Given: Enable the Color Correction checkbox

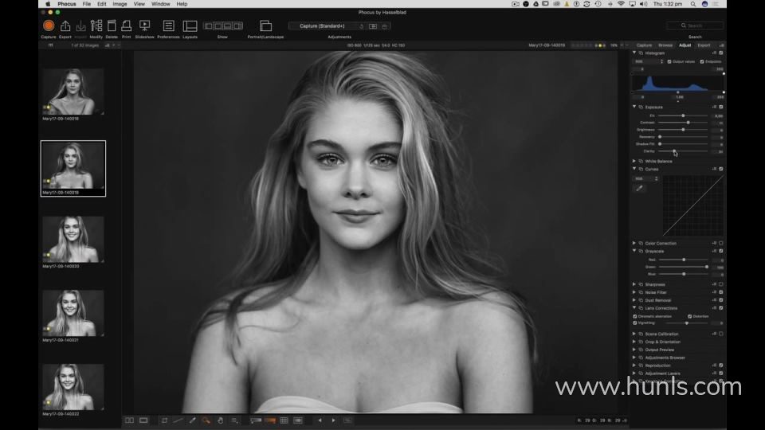Looking at the screenshot, I should (721, 244).
